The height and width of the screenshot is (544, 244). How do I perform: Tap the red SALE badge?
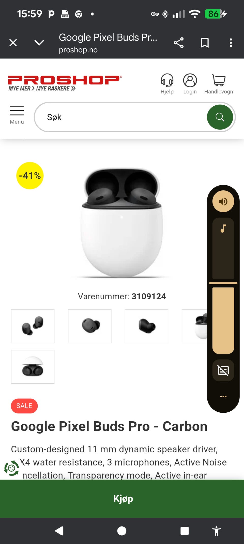(24, 406)
